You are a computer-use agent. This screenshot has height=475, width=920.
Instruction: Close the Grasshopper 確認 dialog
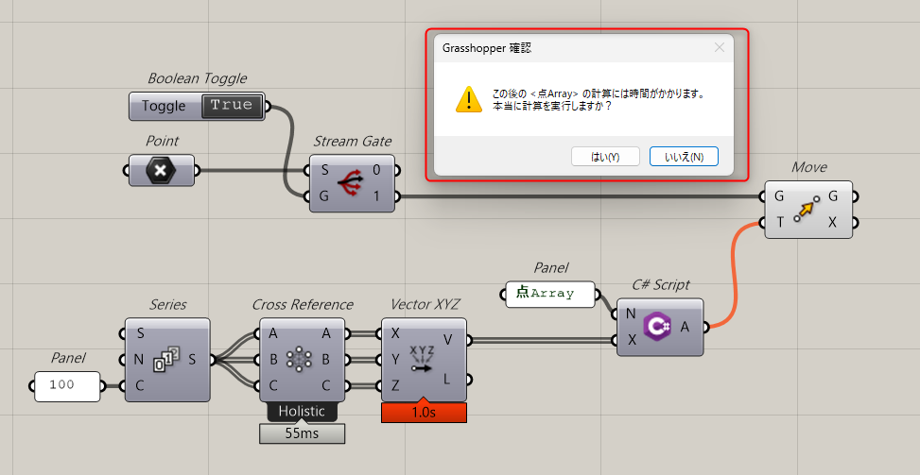(720, 47)
